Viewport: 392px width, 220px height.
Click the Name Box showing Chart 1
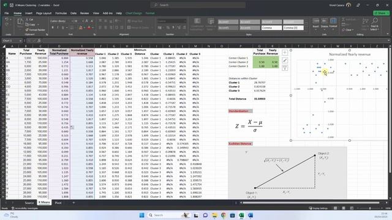12,41
